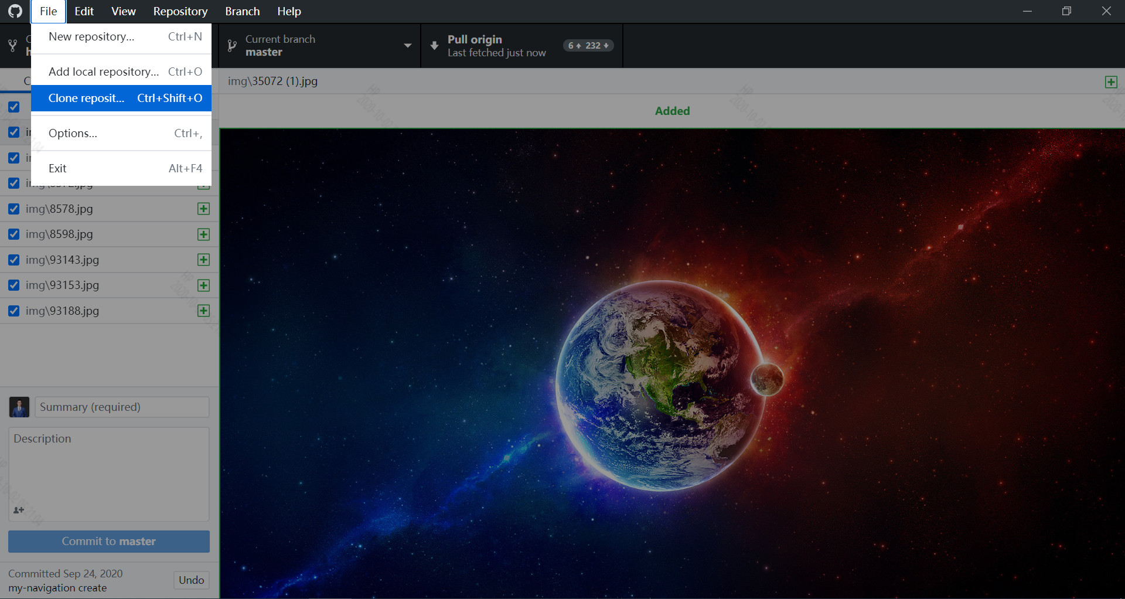Screen dimensions: 1125x599
Task: Click the img\35072 (1).jpg file path header
Action: 273,81
